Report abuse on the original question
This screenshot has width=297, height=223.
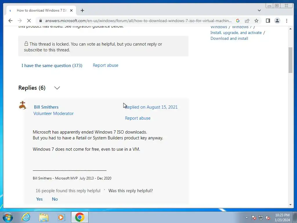coord(106,65)
